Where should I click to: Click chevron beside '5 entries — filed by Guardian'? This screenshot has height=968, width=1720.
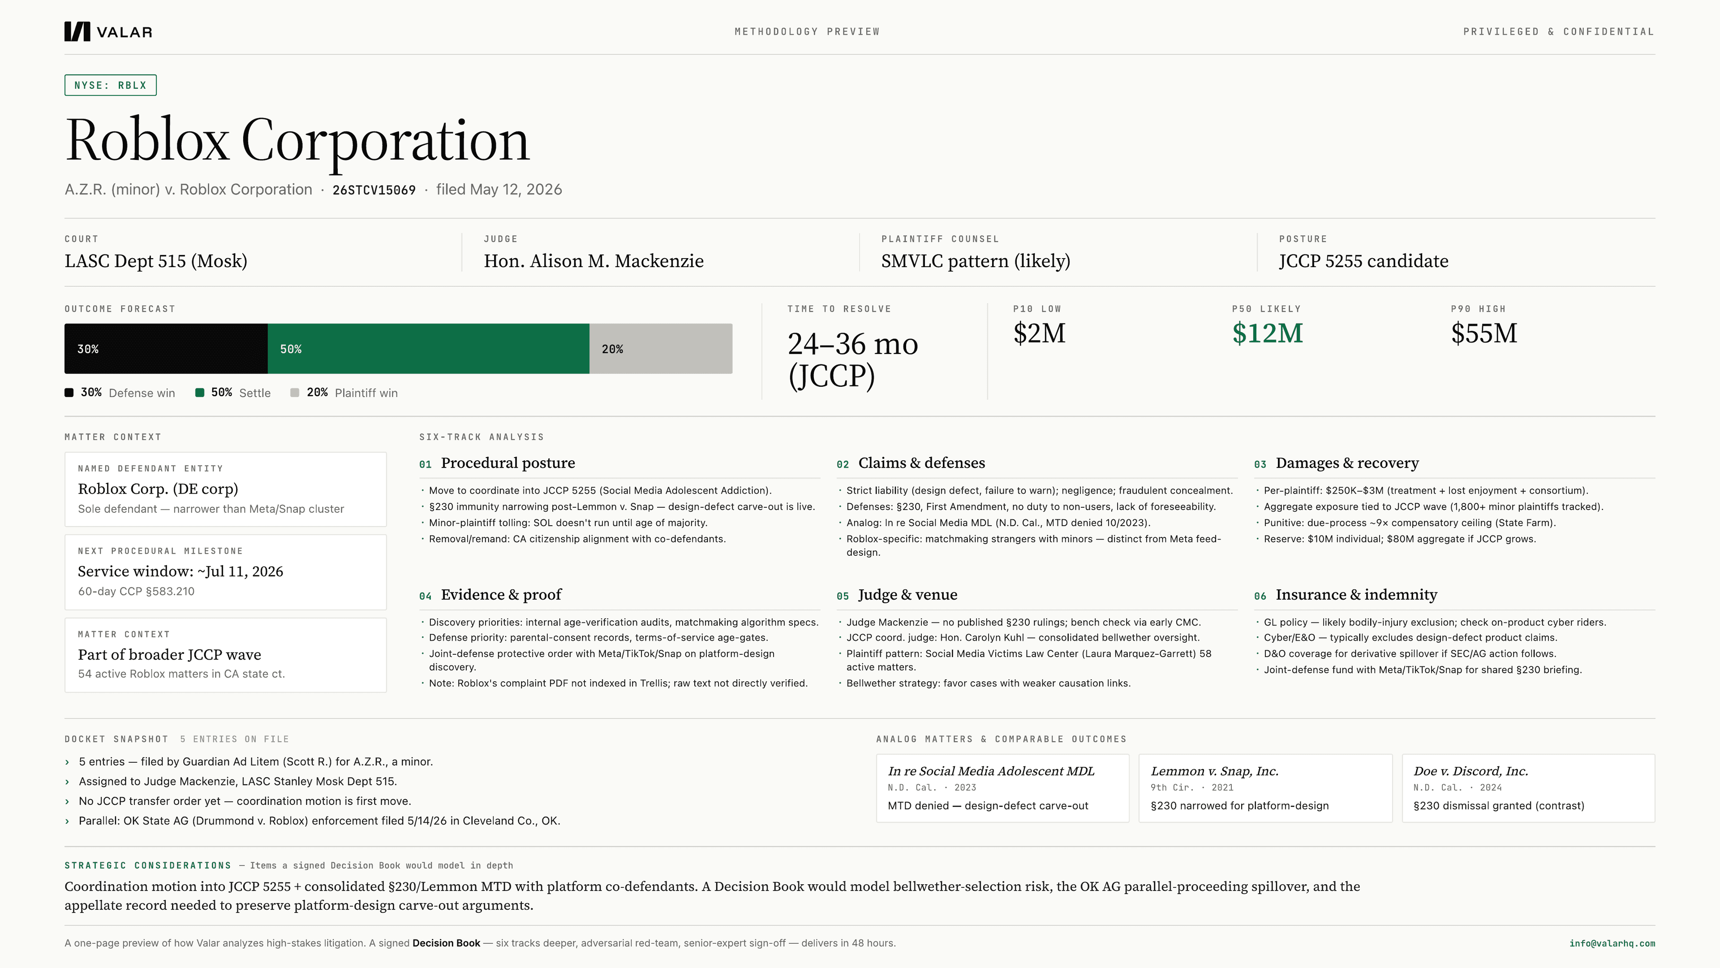(x=67, y=762)
